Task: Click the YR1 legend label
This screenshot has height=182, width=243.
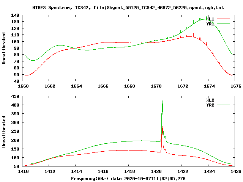Action: click(210, 24)
